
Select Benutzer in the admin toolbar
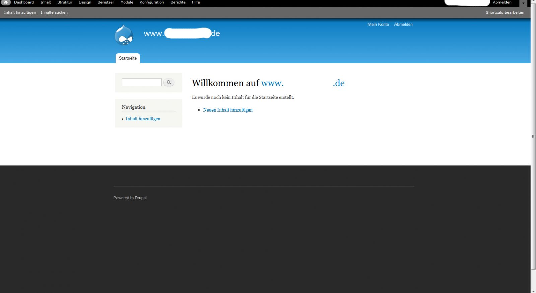[106, 2]
